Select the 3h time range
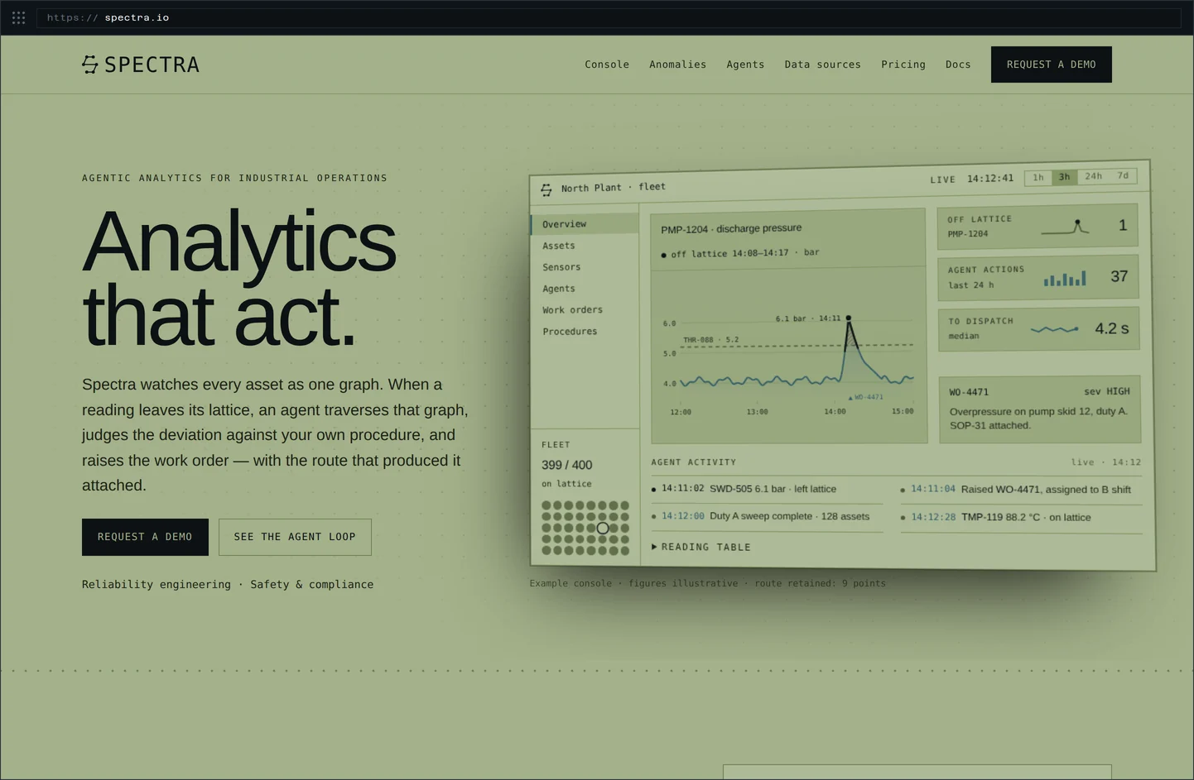Screen dimensions: 1194x780 coord(1064,177)
